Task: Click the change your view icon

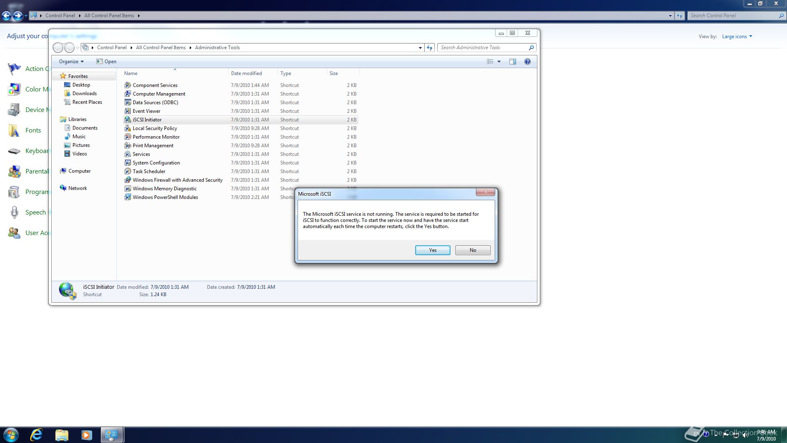Action: point(490,62)
